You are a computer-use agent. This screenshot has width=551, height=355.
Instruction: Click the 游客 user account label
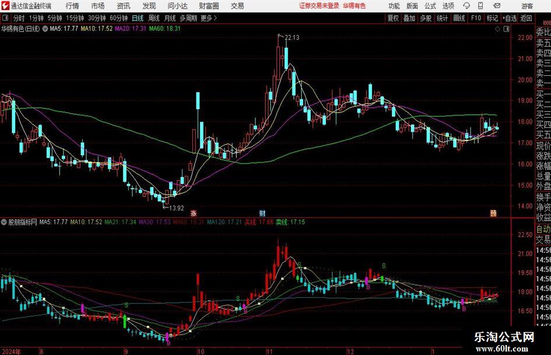(527, 6)
